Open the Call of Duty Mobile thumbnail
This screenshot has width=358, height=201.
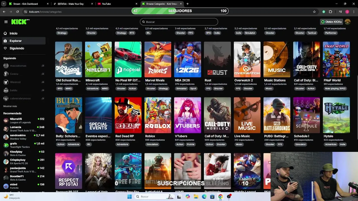[217, 115]
